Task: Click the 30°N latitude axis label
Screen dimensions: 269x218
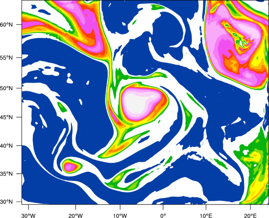Action: (6, 202)
